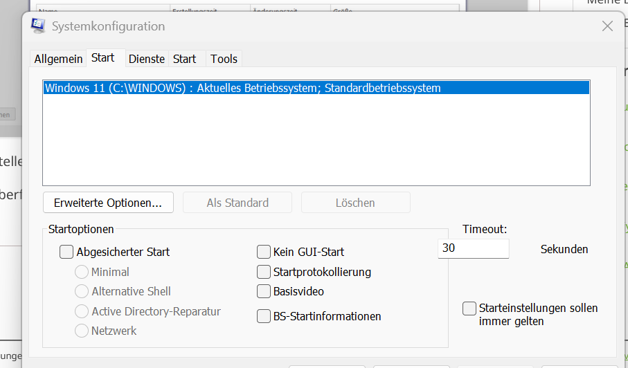The height and width of the screenshot is (368, 628).
Task: Open Erweiterte Optionen
Action: [107, 203]
